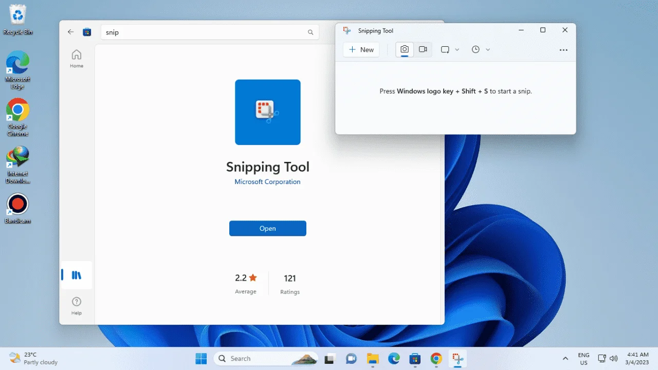
Task: Open the snipping mode rectangle dropdown
Action: click(x=450, y=49)
